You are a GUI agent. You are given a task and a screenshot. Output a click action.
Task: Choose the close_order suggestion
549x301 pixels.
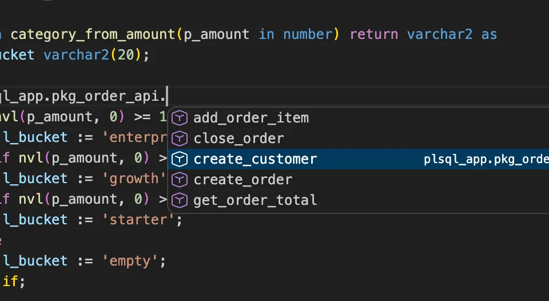[x=359, y=138]
